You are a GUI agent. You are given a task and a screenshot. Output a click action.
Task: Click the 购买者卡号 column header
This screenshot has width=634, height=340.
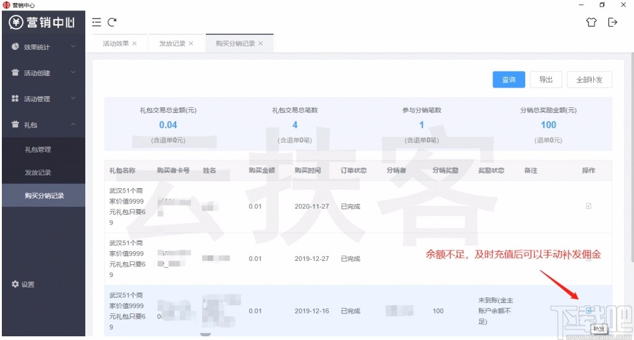(x=173, y=170)
